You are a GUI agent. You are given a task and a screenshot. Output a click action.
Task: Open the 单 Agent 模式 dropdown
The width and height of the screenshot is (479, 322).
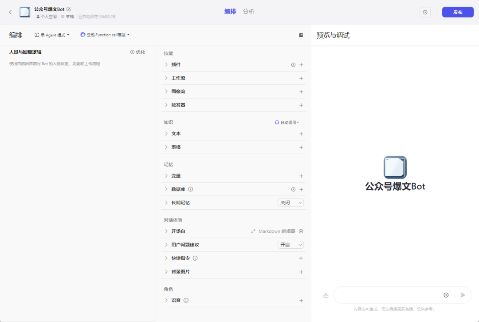(x=52, y=35)
